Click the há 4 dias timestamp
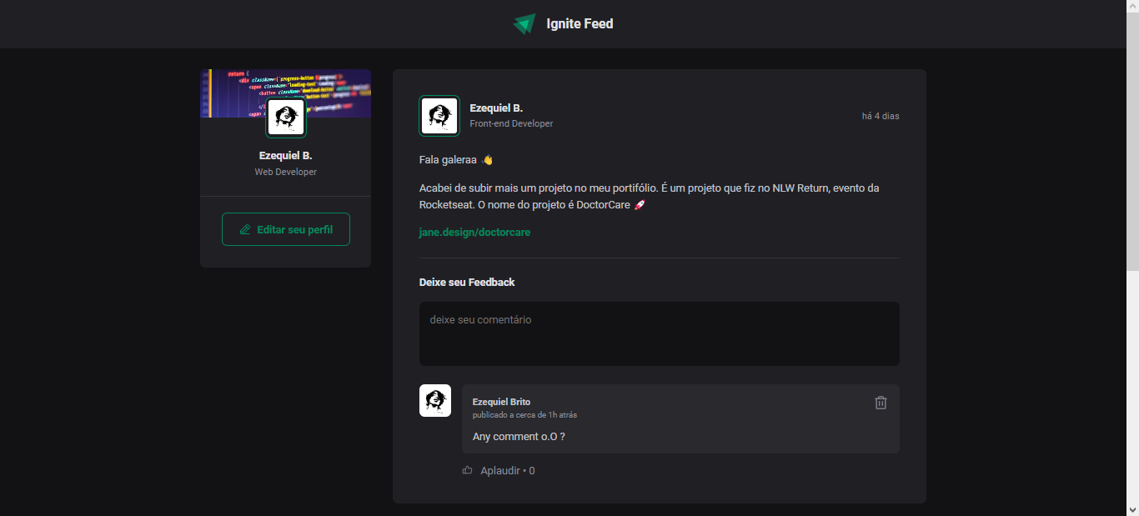The width and height of the screenshot is (1139, 516). point(881,116)
